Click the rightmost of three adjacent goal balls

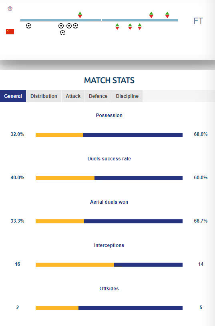pos(75,26)
